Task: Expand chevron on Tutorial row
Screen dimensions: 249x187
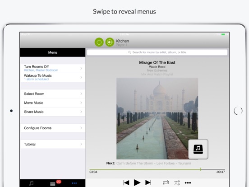Action: (81, 144)
